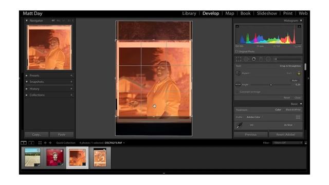Select the red portrait thumbnail in filmstrip
329x185 pixels.
coord(55,158)
